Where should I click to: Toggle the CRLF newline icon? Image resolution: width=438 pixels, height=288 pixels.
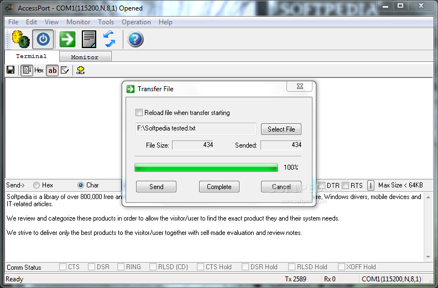[x=80, y=70]
